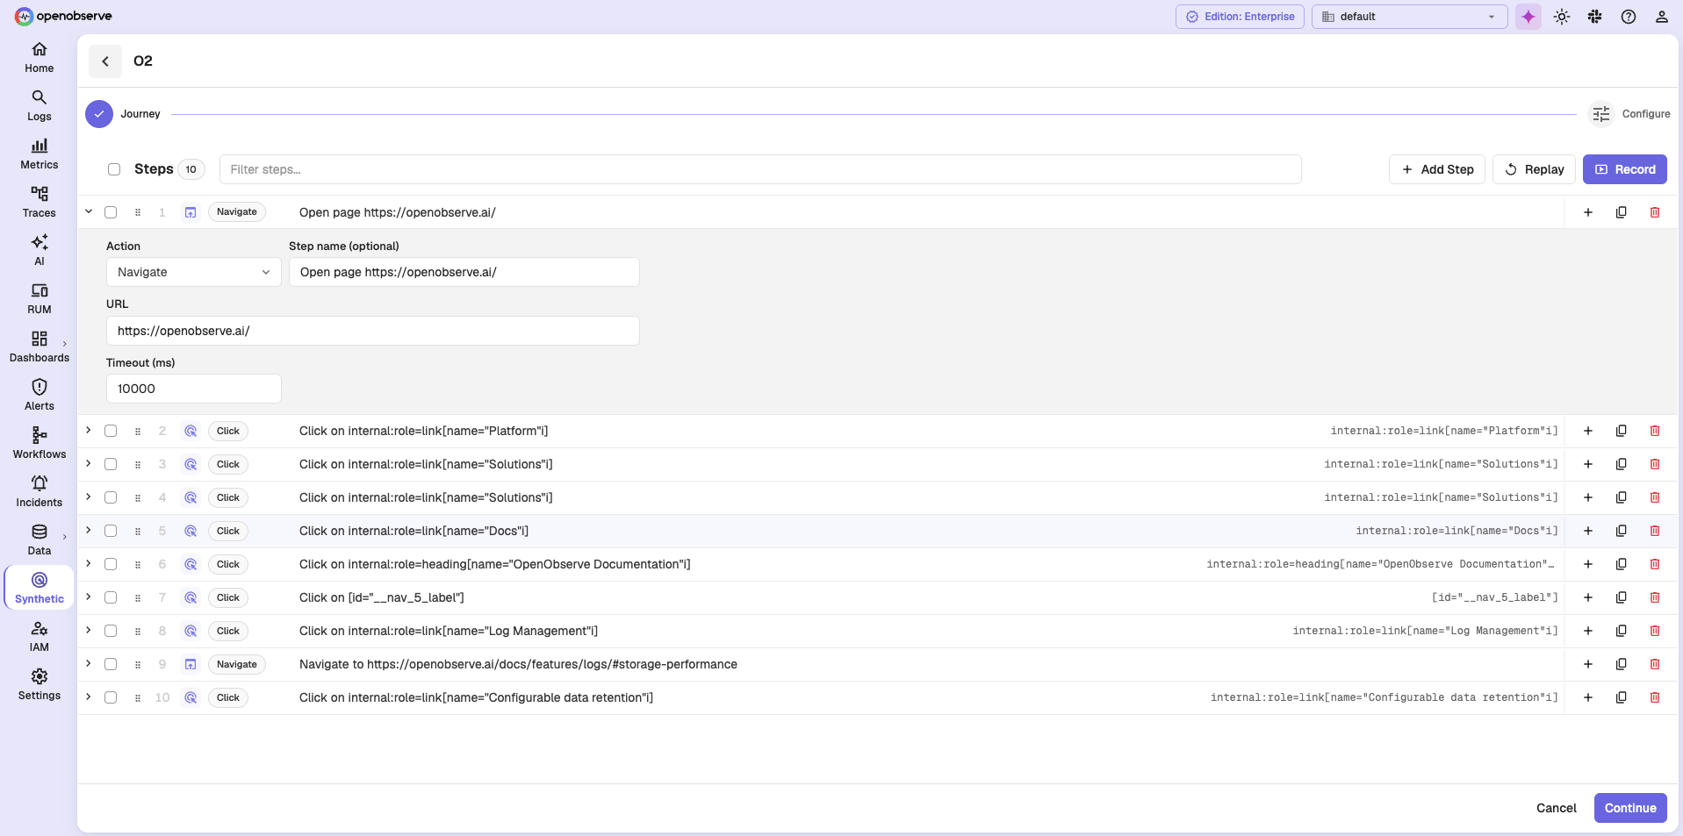Open the help question mark icon

point(1629,17)
